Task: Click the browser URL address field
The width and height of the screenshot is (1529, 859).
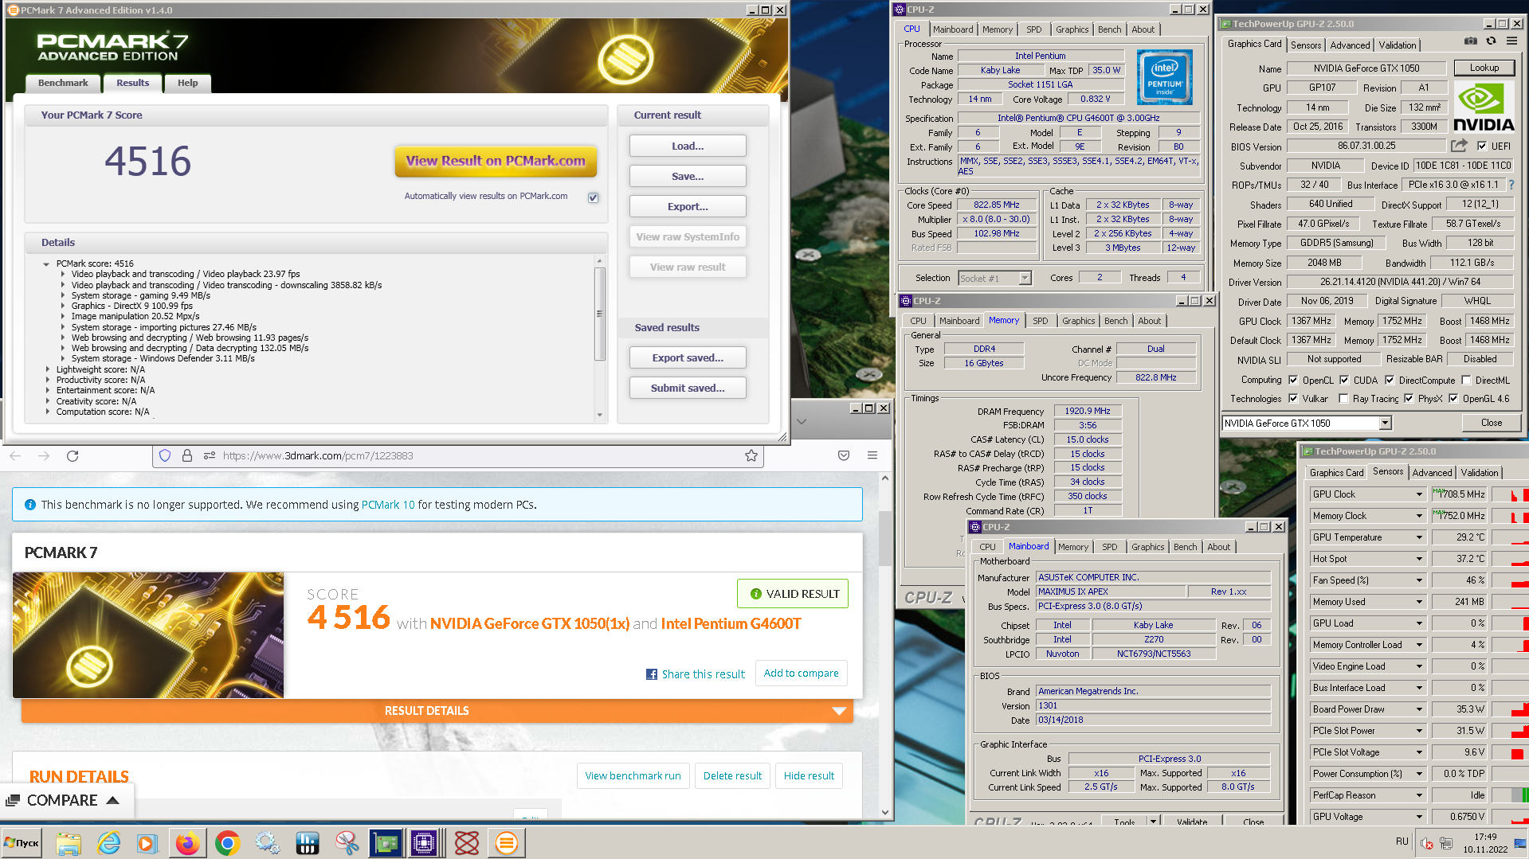Action: click(x=458, y=455)
